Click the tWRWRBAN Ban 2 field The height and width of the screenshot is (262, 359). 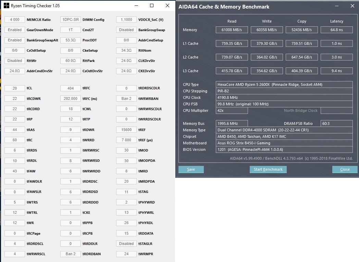tap(126, 99)
